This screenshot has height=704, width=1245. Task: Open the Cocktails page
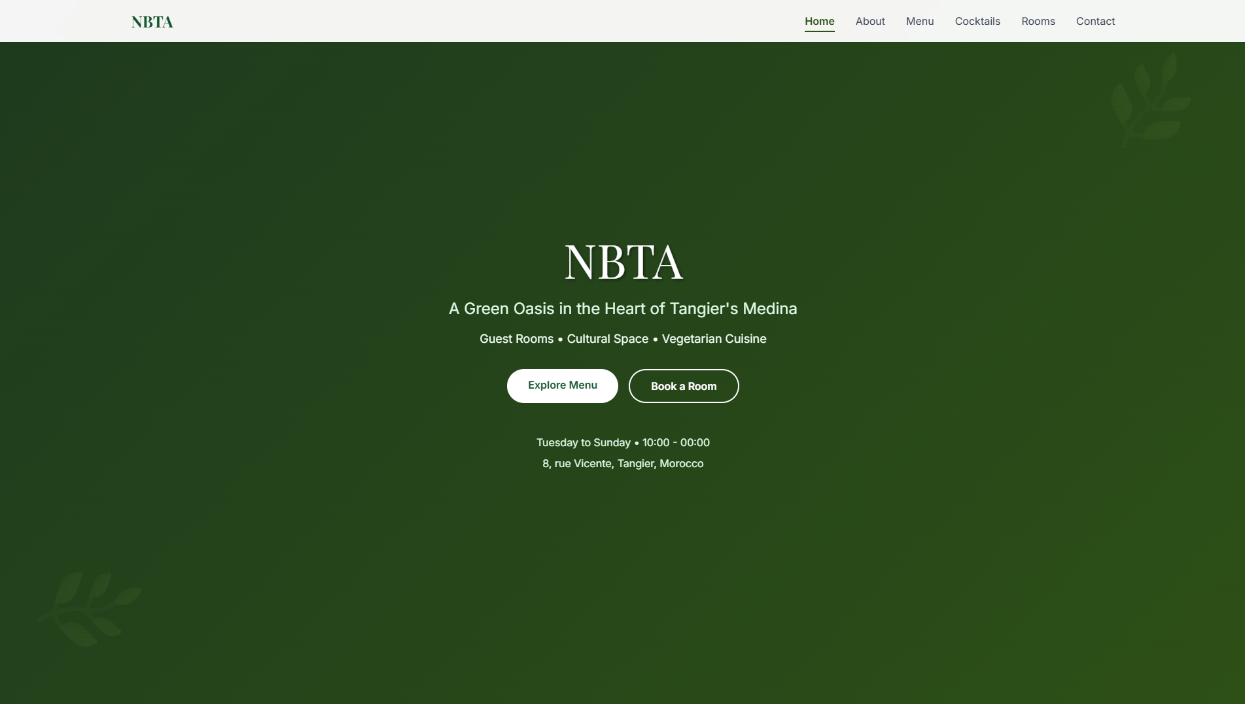click(x=977, y=21)
